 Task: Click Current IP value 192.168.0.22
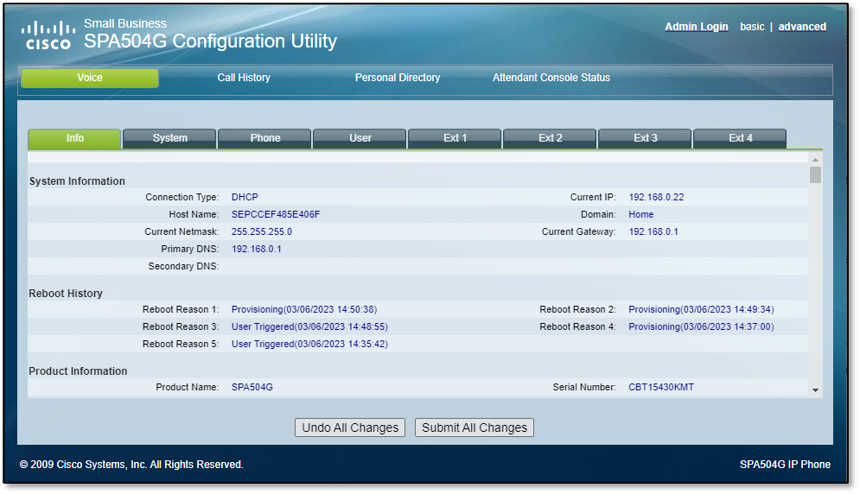(656, 197)
